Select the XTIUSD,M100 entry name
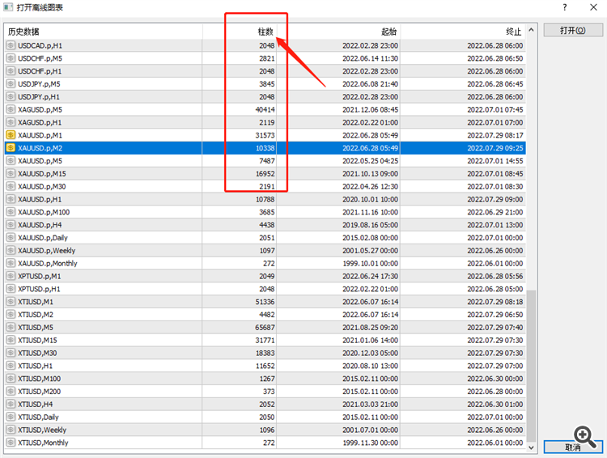The height and width of the screenshot is (458, 607). click(39, 378)
